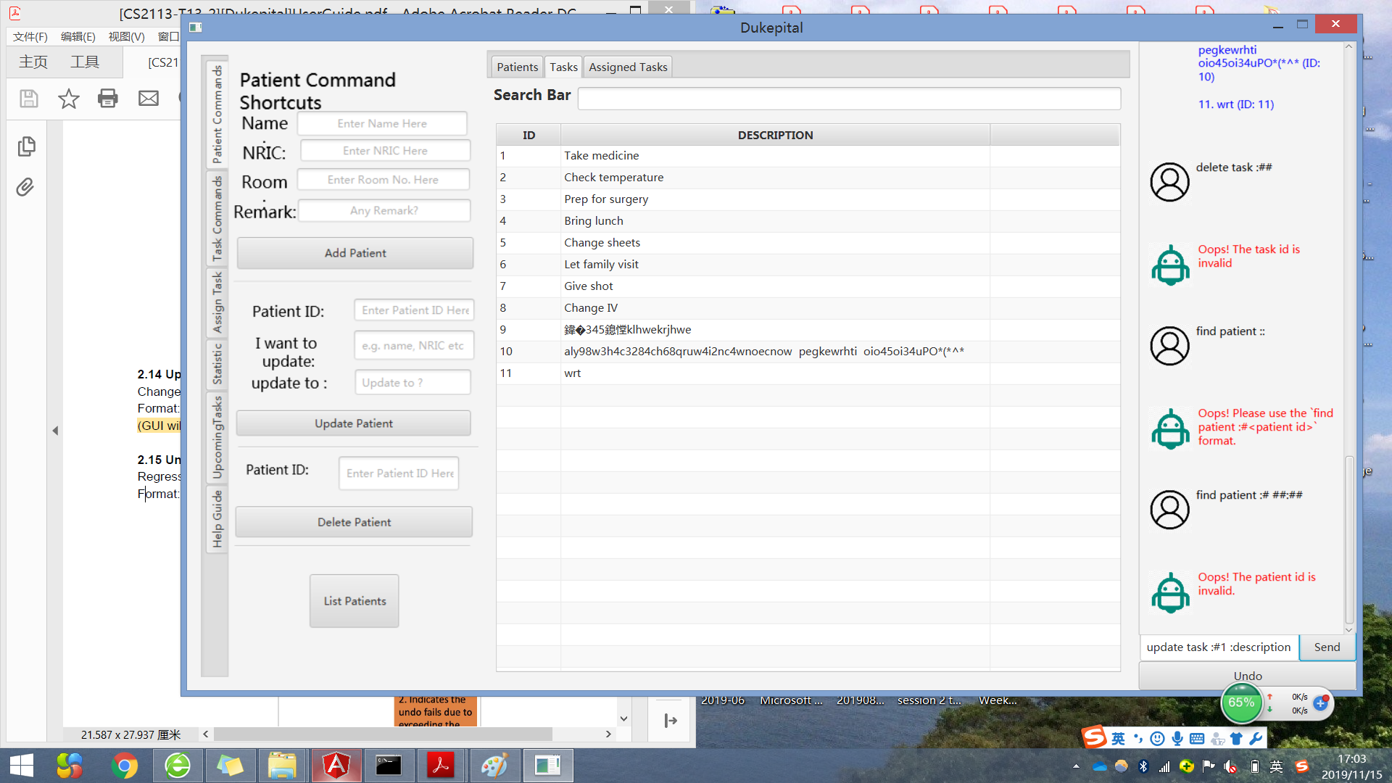Click the Acrobat bookmark star icon
1392x783 pixels.
click(x=69, y=99)
